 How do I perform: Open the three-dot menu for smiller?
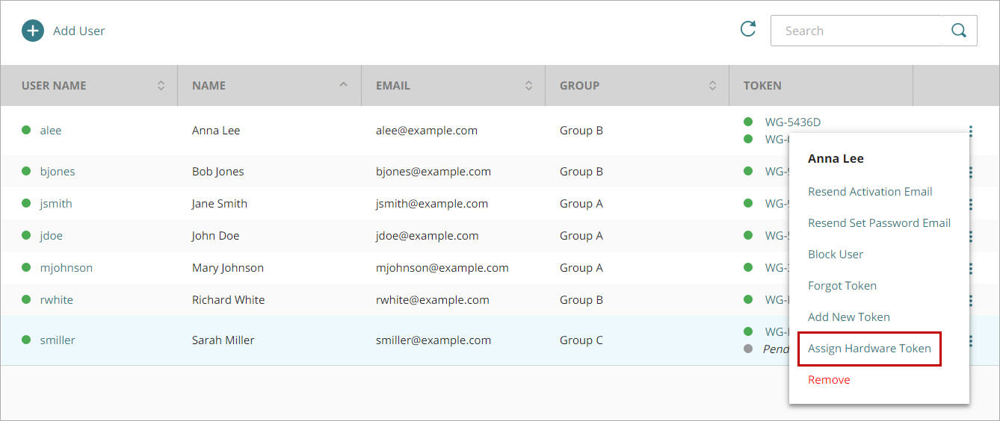pos(970,340)
